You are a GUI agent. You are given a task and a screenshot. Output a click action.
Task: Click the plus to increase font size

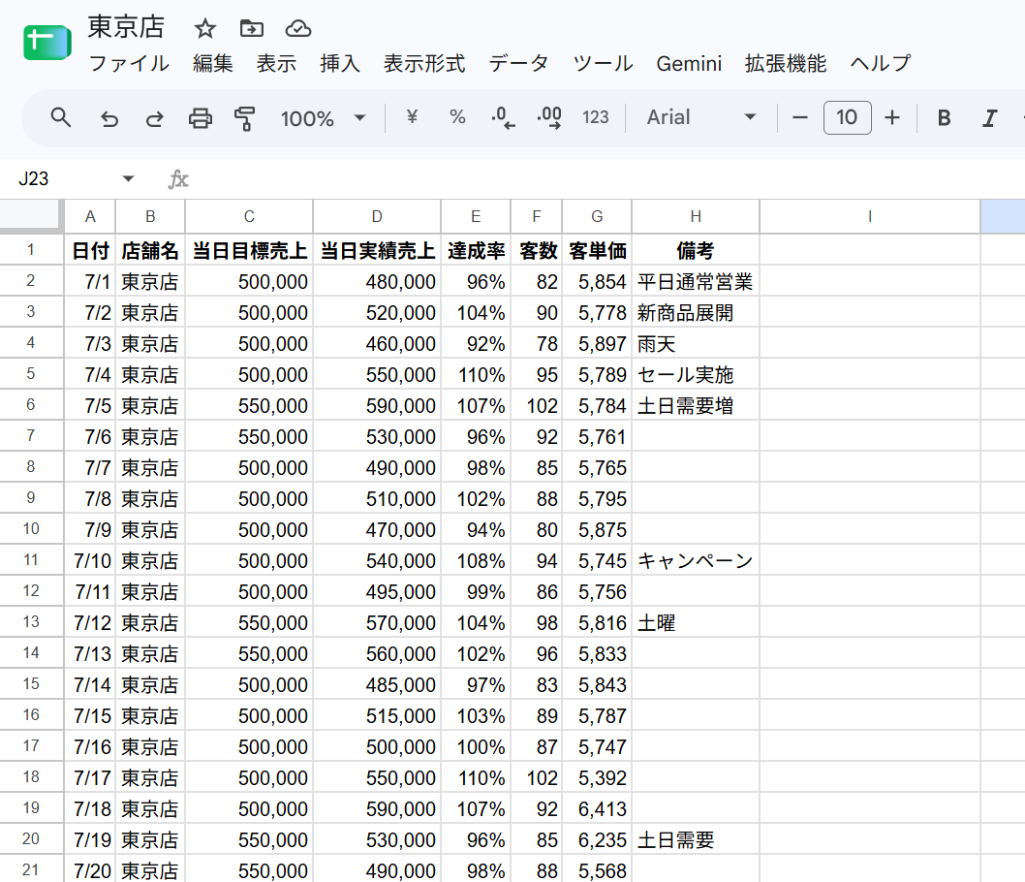(892, 117)
